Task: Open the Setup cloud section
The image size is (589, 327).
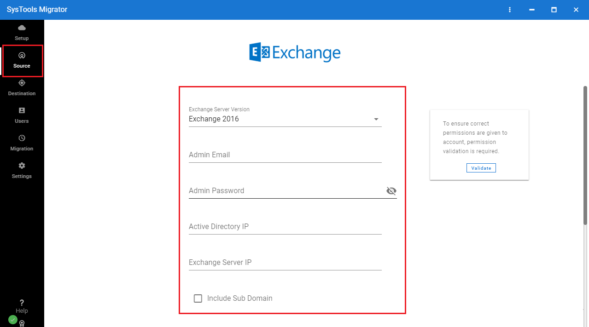Action: pyautogui.click(x=22, y=32)
